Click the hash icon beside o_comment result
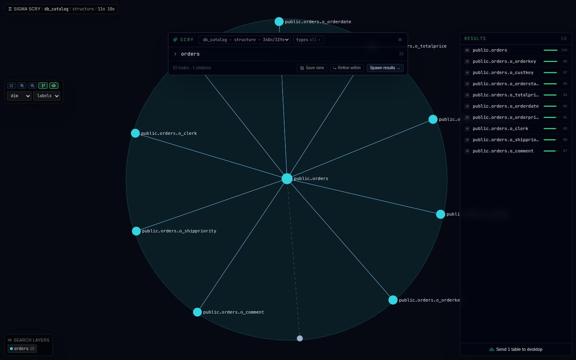576x360 pixels. (x=467, y=151)
